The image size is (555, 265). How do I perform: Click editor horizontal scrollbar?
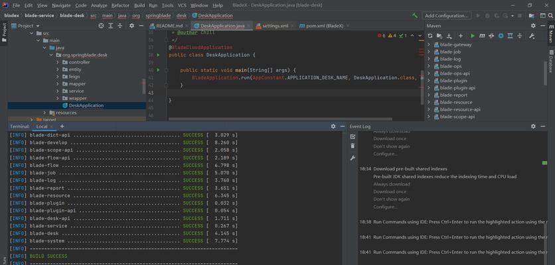280,119
